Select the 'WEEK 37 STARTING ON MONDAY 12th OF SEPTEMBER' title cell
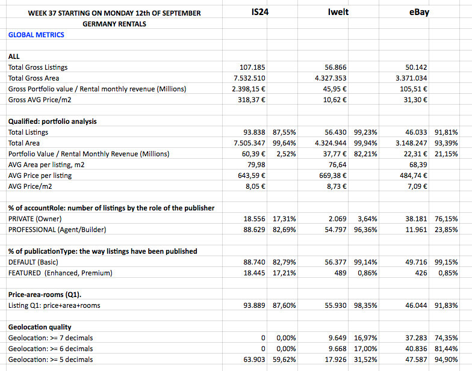 point(114,13)
